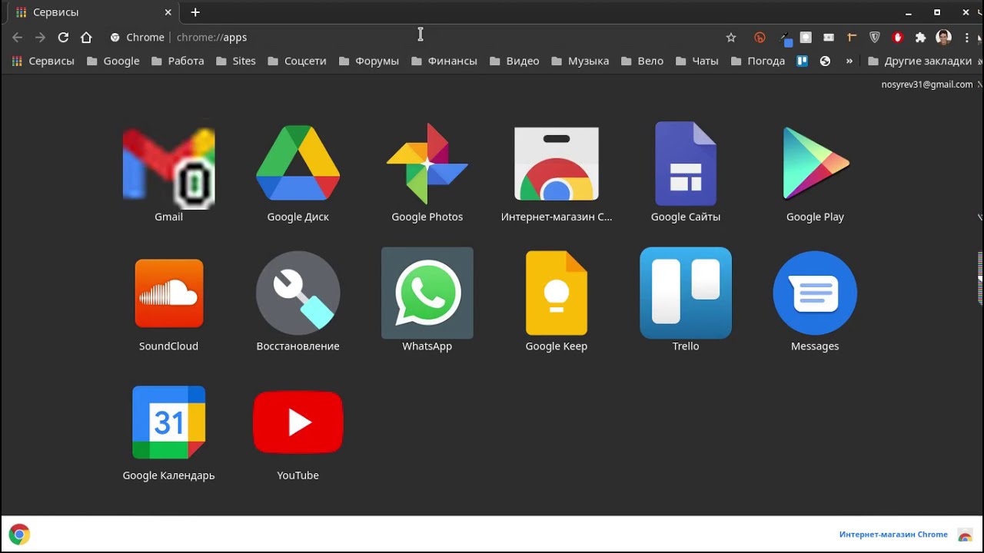Open the Google bookmarks folder
Image resolution: width=984 pixels, height=553 pixels.
(x=113, y=61)
